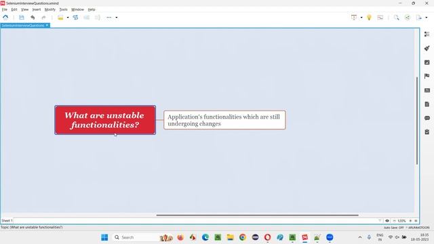Viewport: 434px width, 244px height.
Task: Open the Task Info clipboard panel
Action: [427, 132]
